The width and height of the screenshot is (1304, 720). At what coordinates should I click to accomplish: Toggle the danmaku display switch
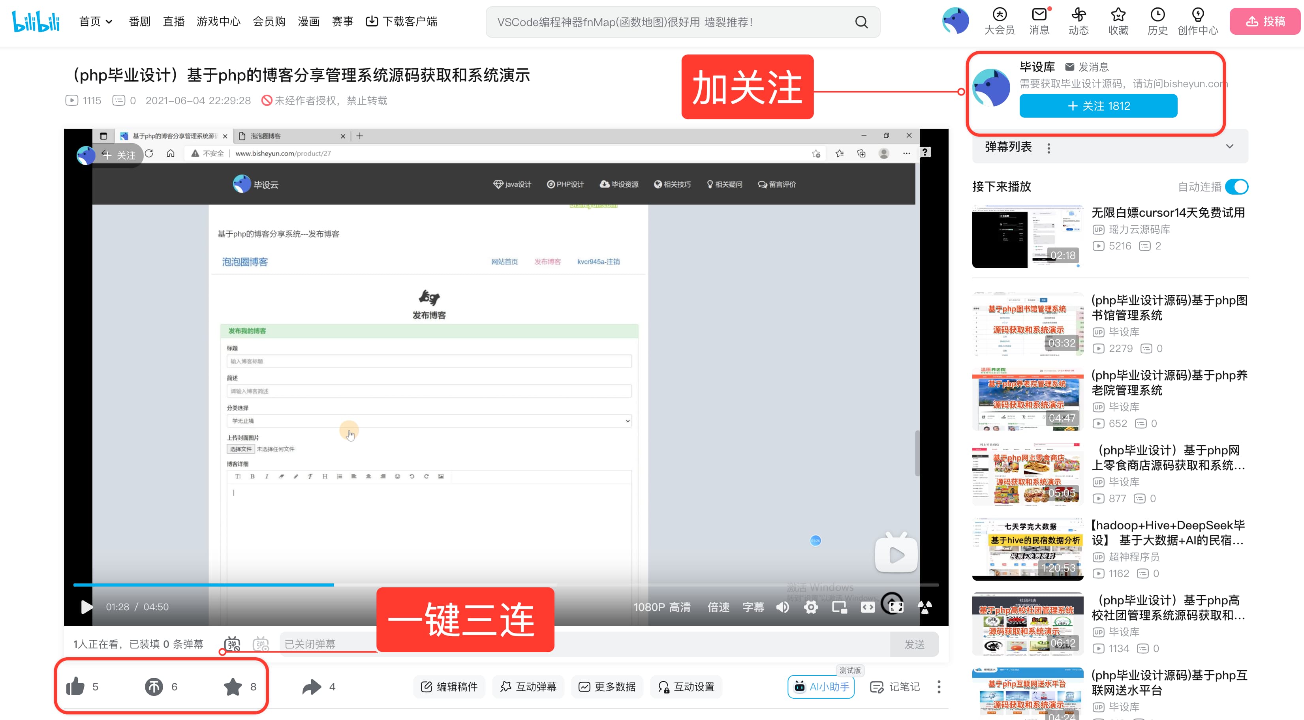(x=232, y=644)
